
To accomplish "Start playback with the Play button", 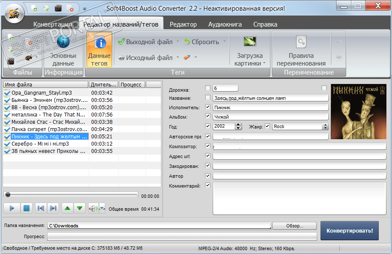I will point(12,208).
